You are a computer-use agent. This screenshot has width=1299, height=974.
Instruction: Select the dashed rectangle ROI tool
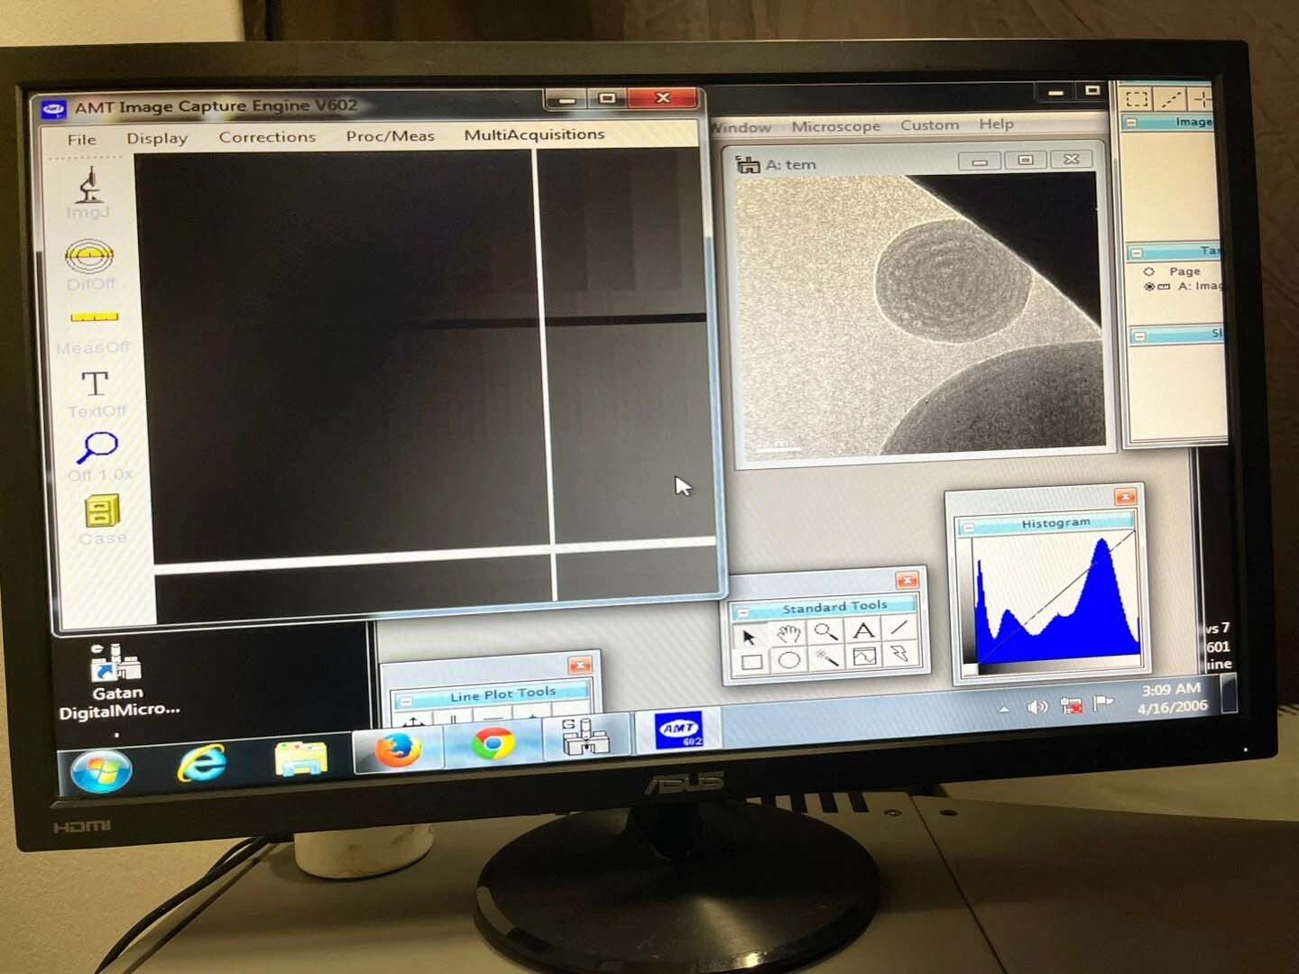(x=1137, y=98)
